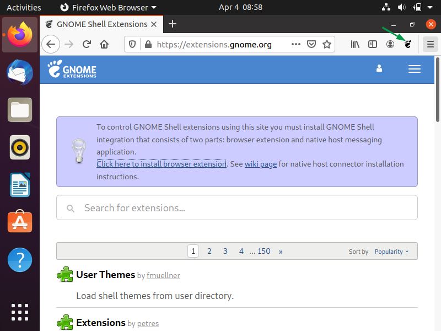Select 'Load shell themes from user directory.' text
The height and width of the screenshot is (331, 441).
pyautogui.click(x=155, y=296)
